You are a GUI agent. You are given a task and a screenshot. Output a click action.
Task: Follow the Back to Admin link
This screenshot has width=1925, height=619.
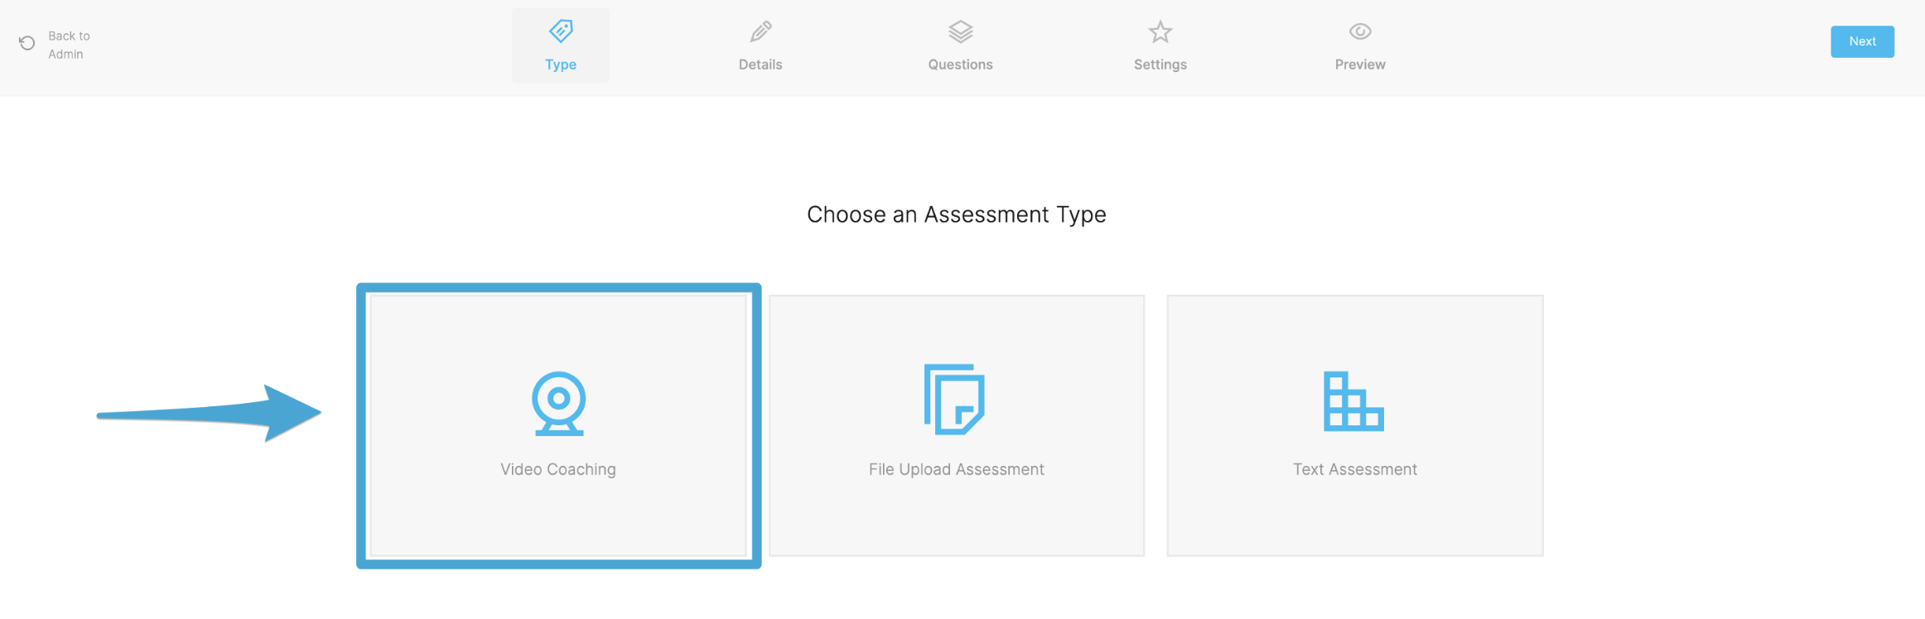point(69,45)
